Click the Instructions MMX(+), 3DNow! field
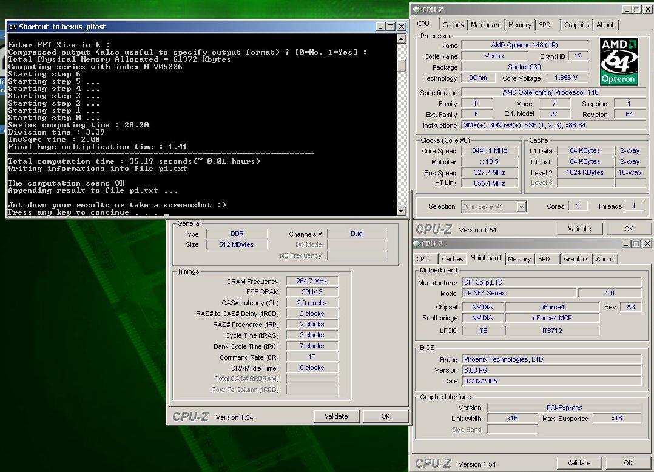 [x=553, y=125]
